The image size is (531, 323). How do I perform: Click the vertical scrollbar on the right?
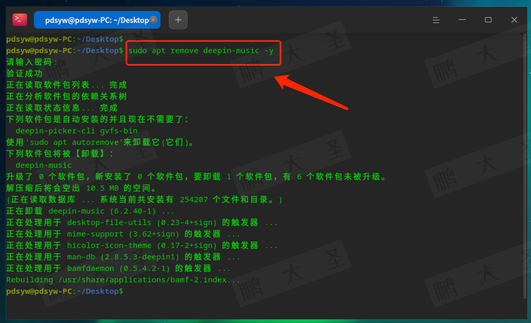(x=525, y=167)
